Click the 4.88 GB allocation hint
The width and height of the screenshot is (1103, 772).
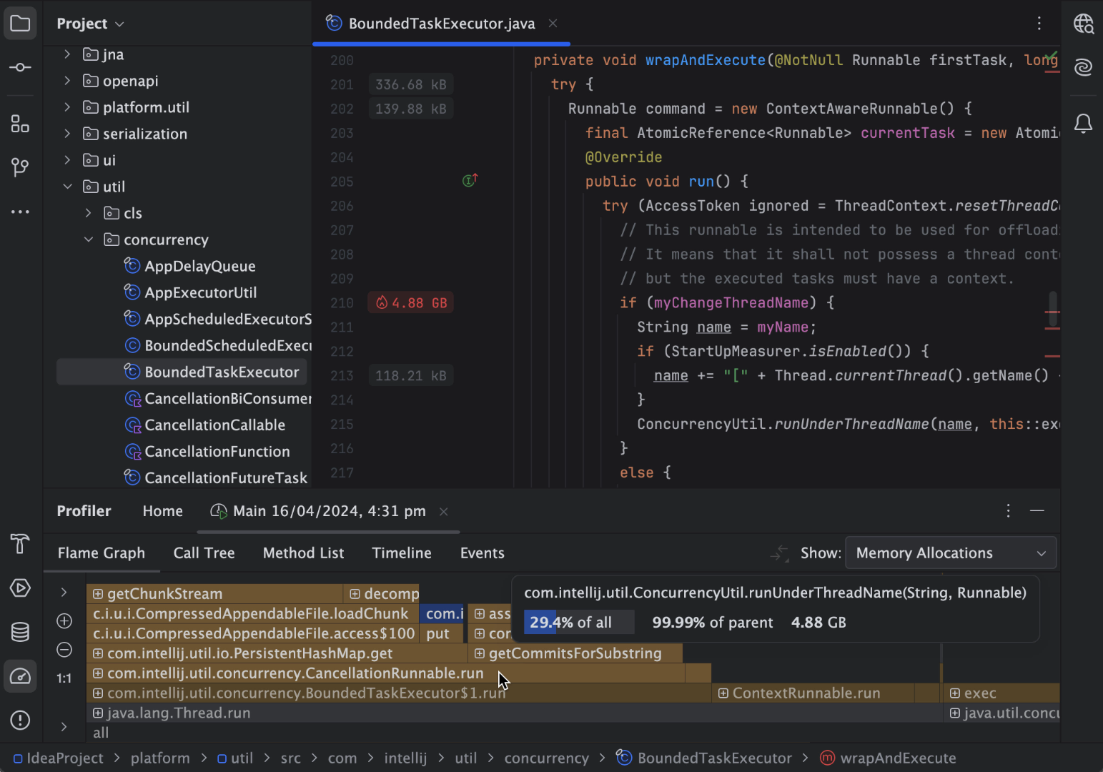pos(411,303)
